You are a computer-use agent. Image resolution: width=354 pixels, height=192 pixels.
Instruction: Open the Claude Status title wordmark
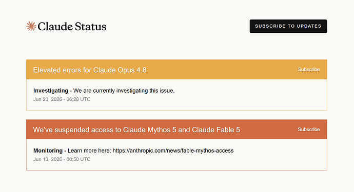tap(72, 27)
